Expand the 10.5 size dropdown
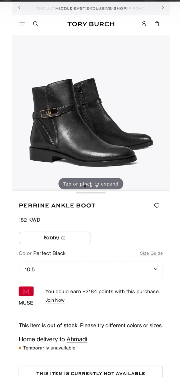 click(91, 269)
